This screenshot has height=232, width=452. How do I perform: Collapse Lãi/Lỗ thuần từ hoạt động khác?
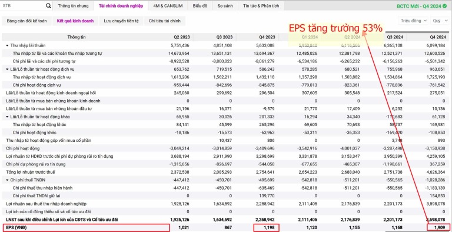(x=7, y=117)
